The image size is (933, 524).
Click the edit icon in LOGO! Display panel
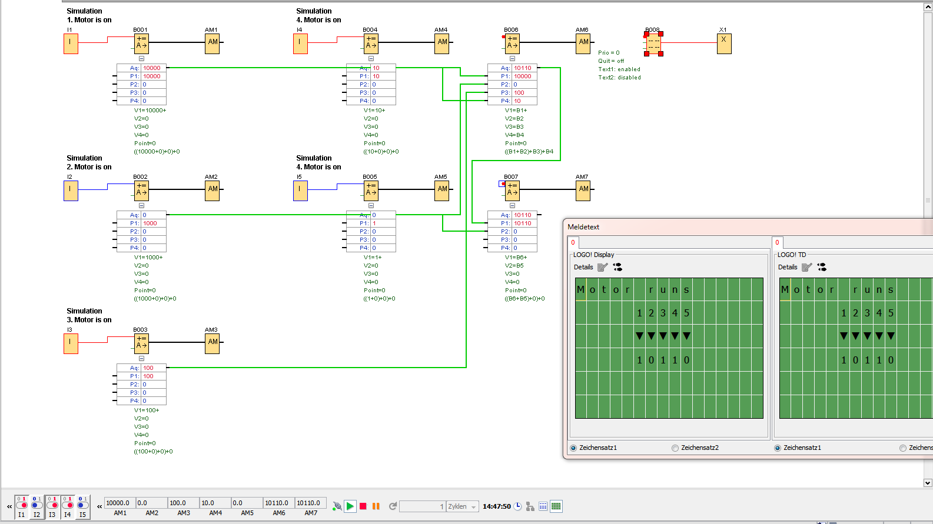click(602, 267)
